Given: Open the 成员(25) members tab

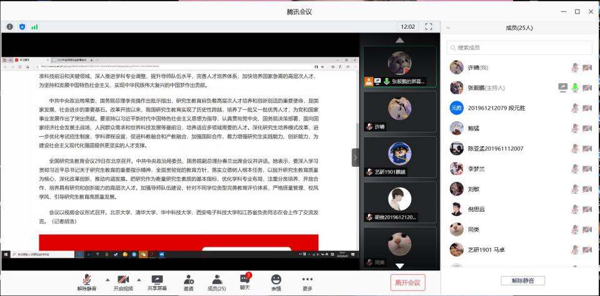Looking at the screenshot, I should click(x=216, y=282).
